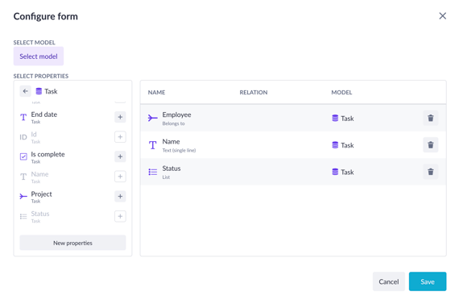
Task: Add the Is complete property
Action: point(120,156)
